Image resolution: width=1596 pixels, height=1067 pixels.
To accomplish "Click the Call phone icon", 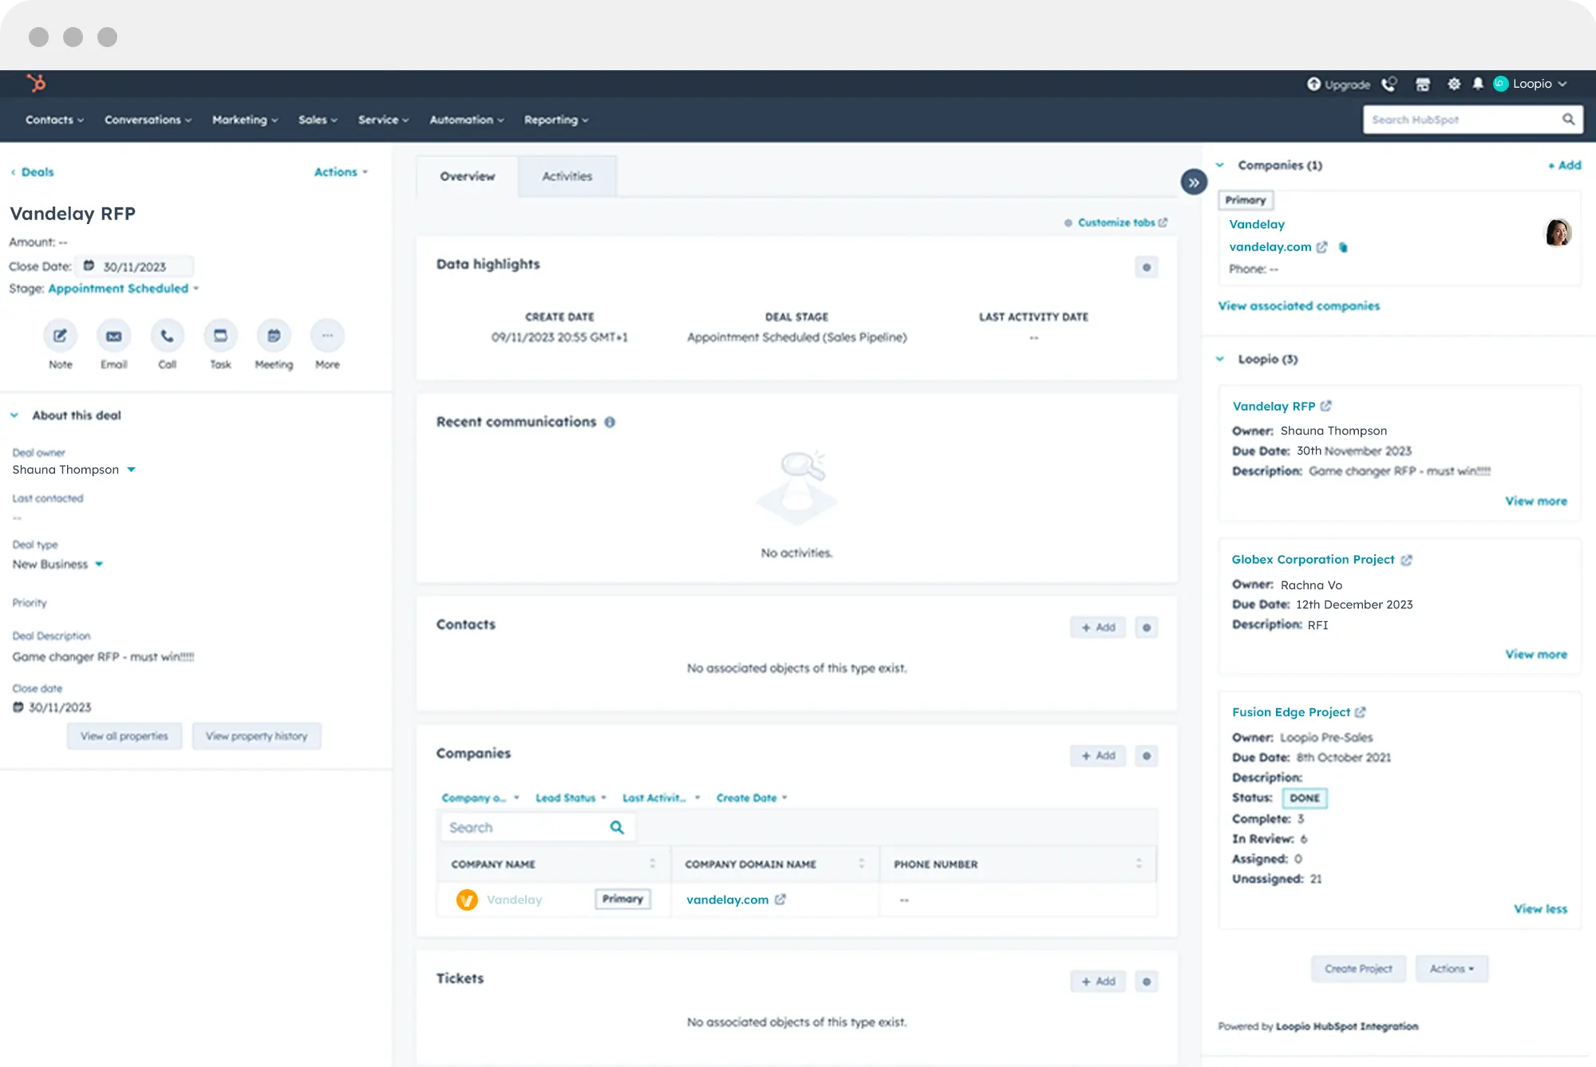I will 167,336.
